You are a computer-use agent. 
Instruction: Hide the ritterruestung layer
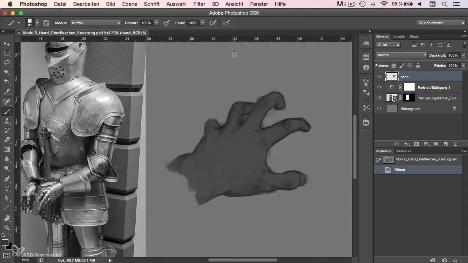[x=379, y=98]
